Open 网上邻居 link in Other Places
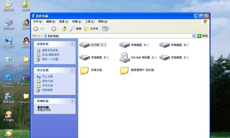Image resolution: width=230 pixels, height=138 pixels. (47, 77)
